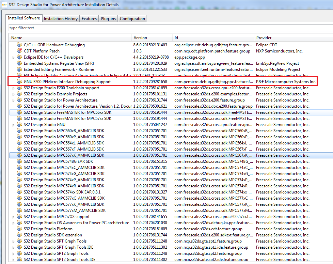
Task: Select S32 Design Studio MPC577xC_AMMCLIB SDK row
Action: tap(171, 198)
